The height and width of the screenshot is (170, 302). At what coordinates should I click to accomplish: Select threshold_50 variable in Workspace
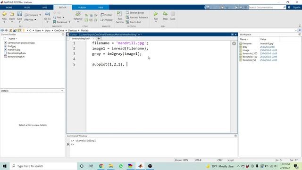pos(249,60)
